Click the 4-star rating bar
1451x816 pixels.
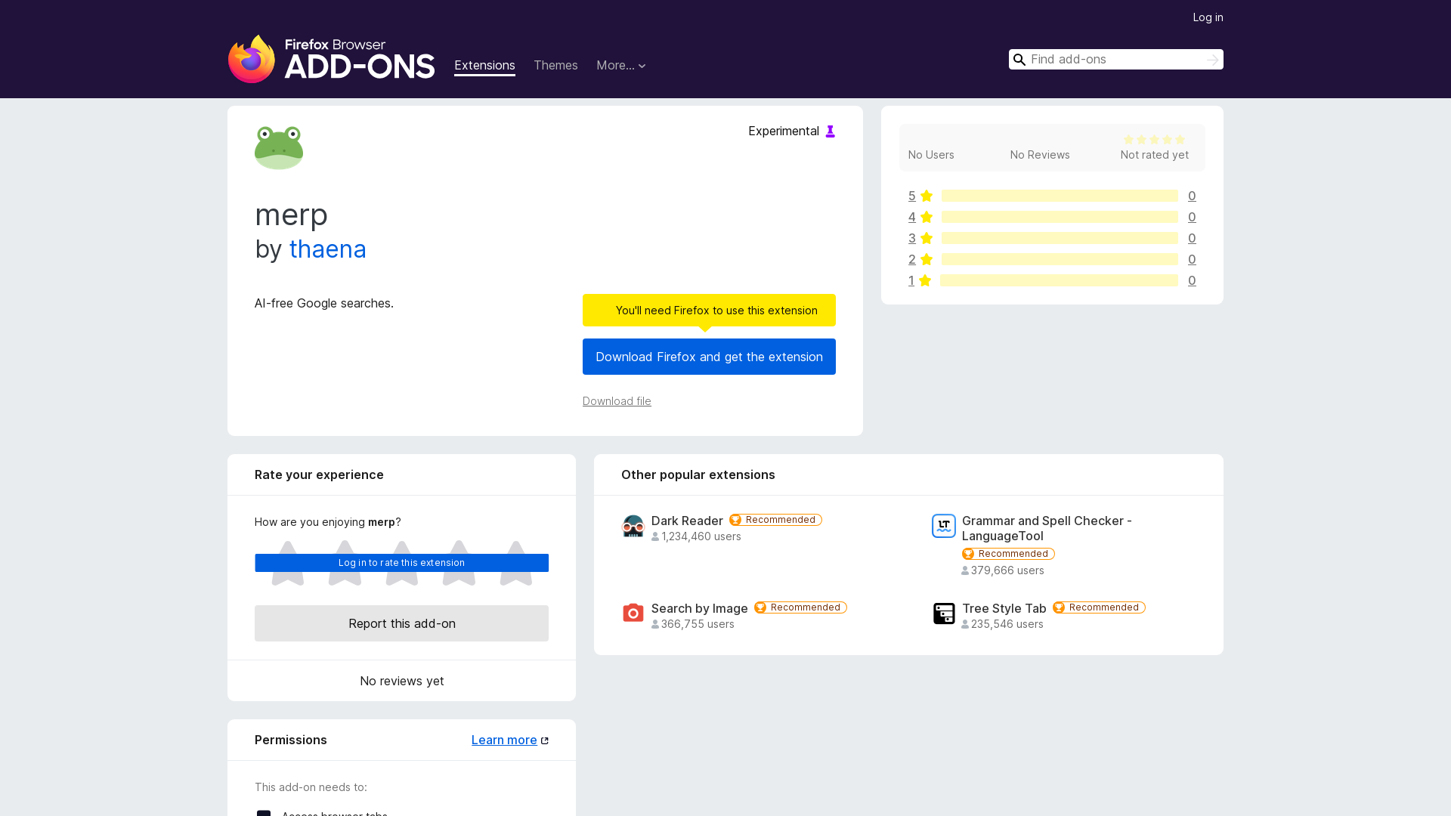click(x=1060, y=217)
